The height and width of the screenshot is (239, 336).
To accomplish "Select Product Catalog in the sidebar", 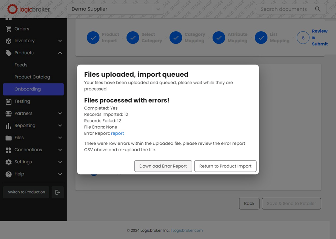I will click(32, 77).
